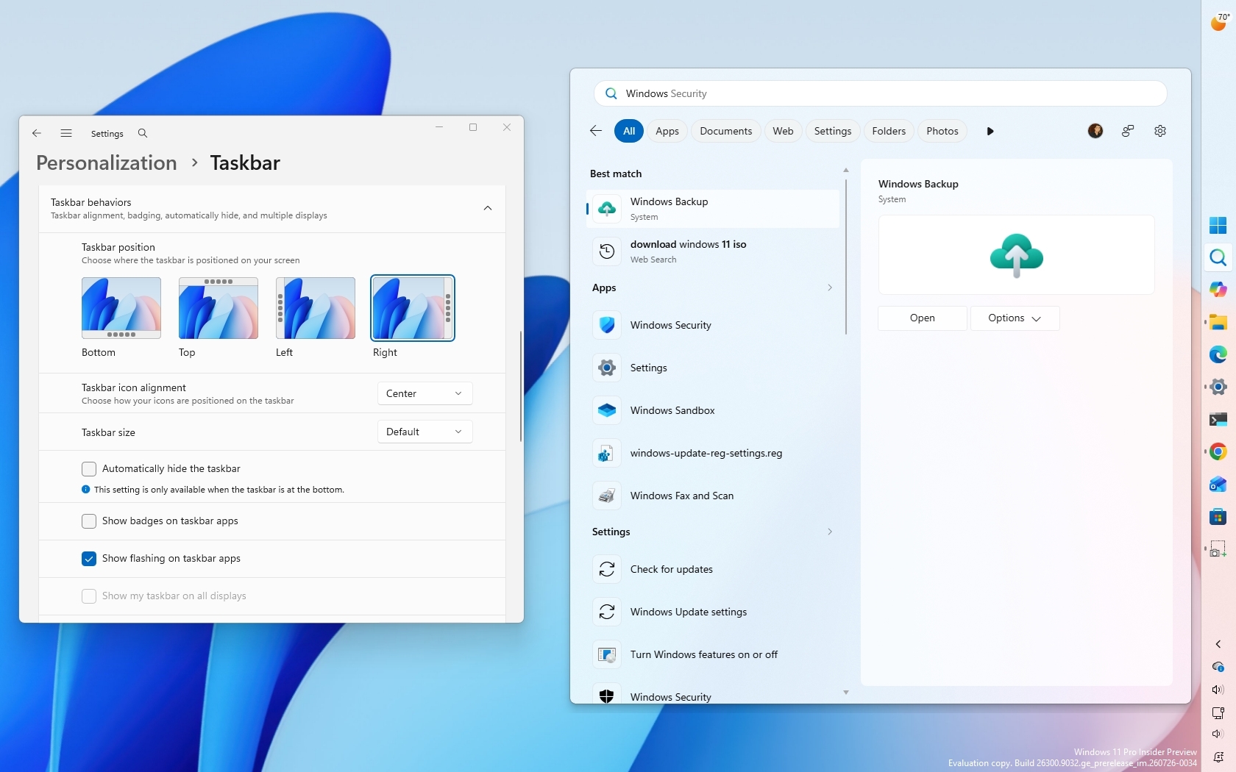This screenshot has width=1236, height=772.
Task: Click the Windows Sandbox app icon
Action: pos(607,410)
